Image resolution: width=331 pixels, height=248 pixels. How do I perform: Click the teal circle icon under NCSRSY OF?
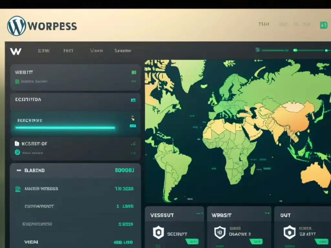tap(17, 152)
